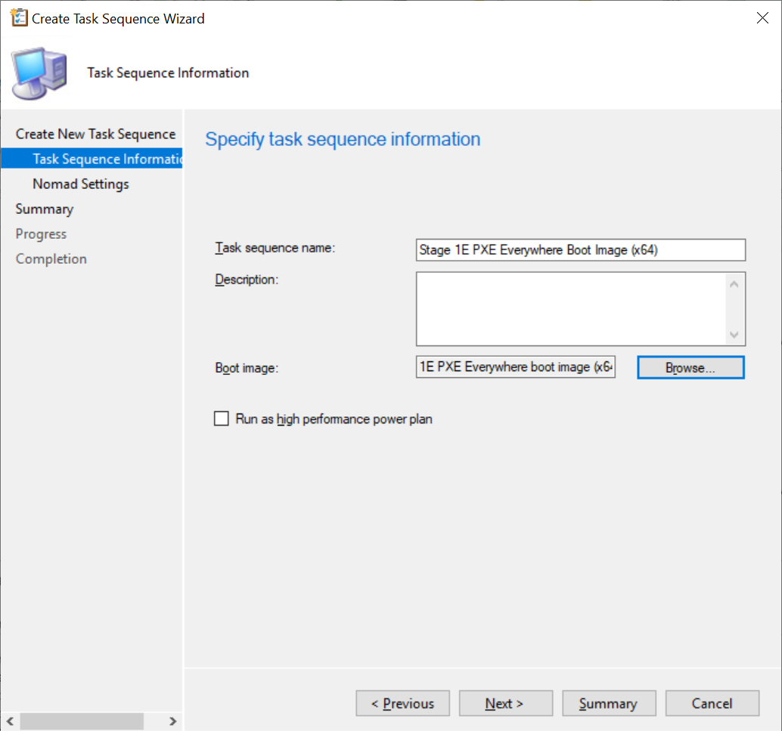The height and width of the screenshot is (731, 782).
Task: Cancel the task sequence wizard
Action: 712,703
